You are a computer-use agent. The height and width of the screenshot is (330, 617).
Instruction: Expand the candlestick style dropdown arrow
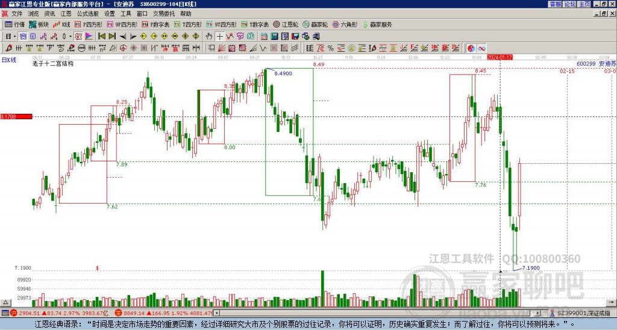[70, 37]
